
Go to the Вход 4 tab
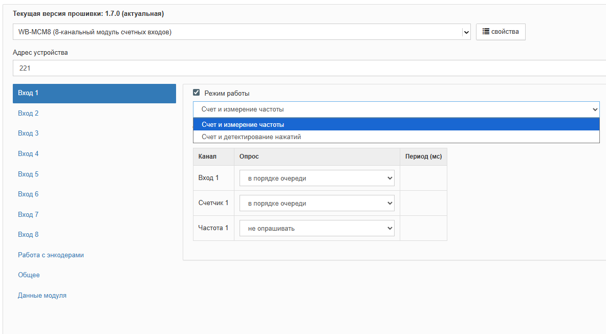[x=28, y=154]
